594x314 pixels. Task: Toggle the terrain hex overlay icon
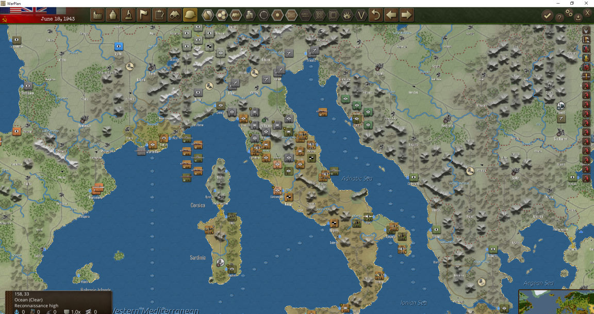[208, 15]
